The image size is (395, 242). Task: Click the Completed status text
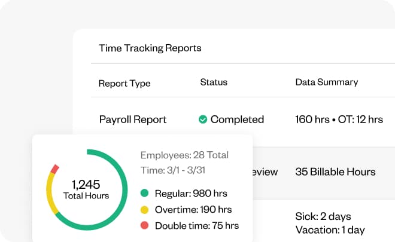tap(237, 120)
